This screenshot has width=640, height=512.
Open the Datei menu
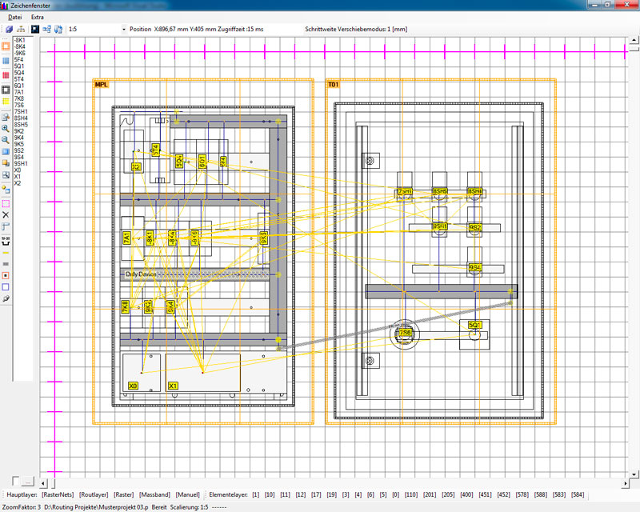15,17
